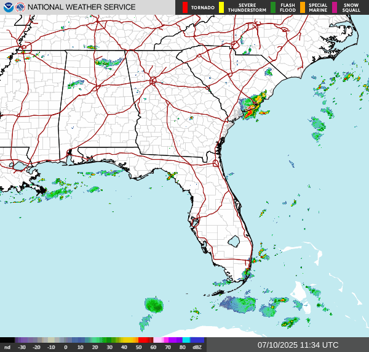Click the National Weather Service emblem
The width and height of the screenshot is (369, 352).
[20, 7]
